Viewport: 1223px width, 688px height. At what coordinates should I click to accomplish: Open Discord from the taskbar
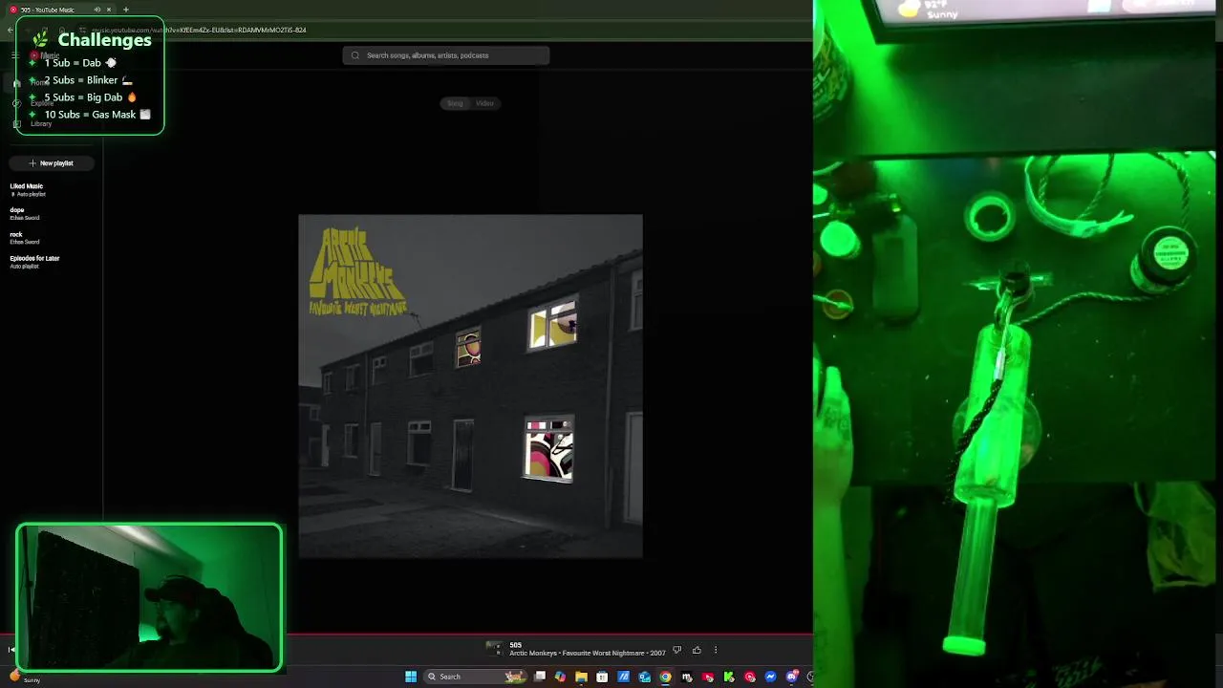(792, 677)
